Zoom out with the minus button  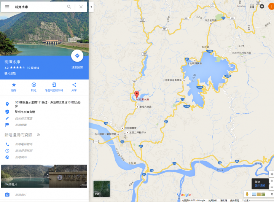click(x=272, y=187)
